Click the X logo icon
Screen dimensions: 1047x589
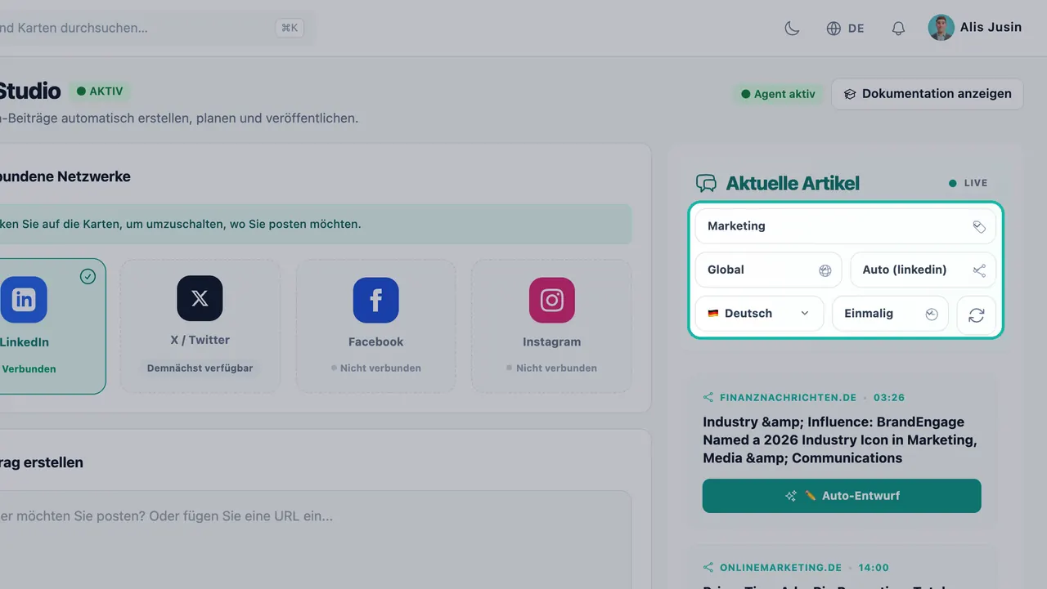pos(200,298)
